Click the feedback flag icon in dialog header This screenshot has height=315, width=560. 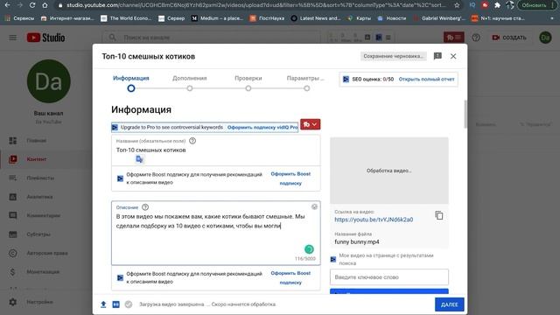click(x=437, y=56)
